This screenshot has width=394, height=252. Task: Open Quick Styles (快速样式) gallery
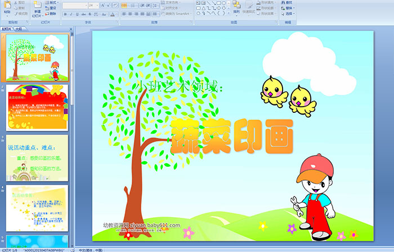click(x=249, y=8)
